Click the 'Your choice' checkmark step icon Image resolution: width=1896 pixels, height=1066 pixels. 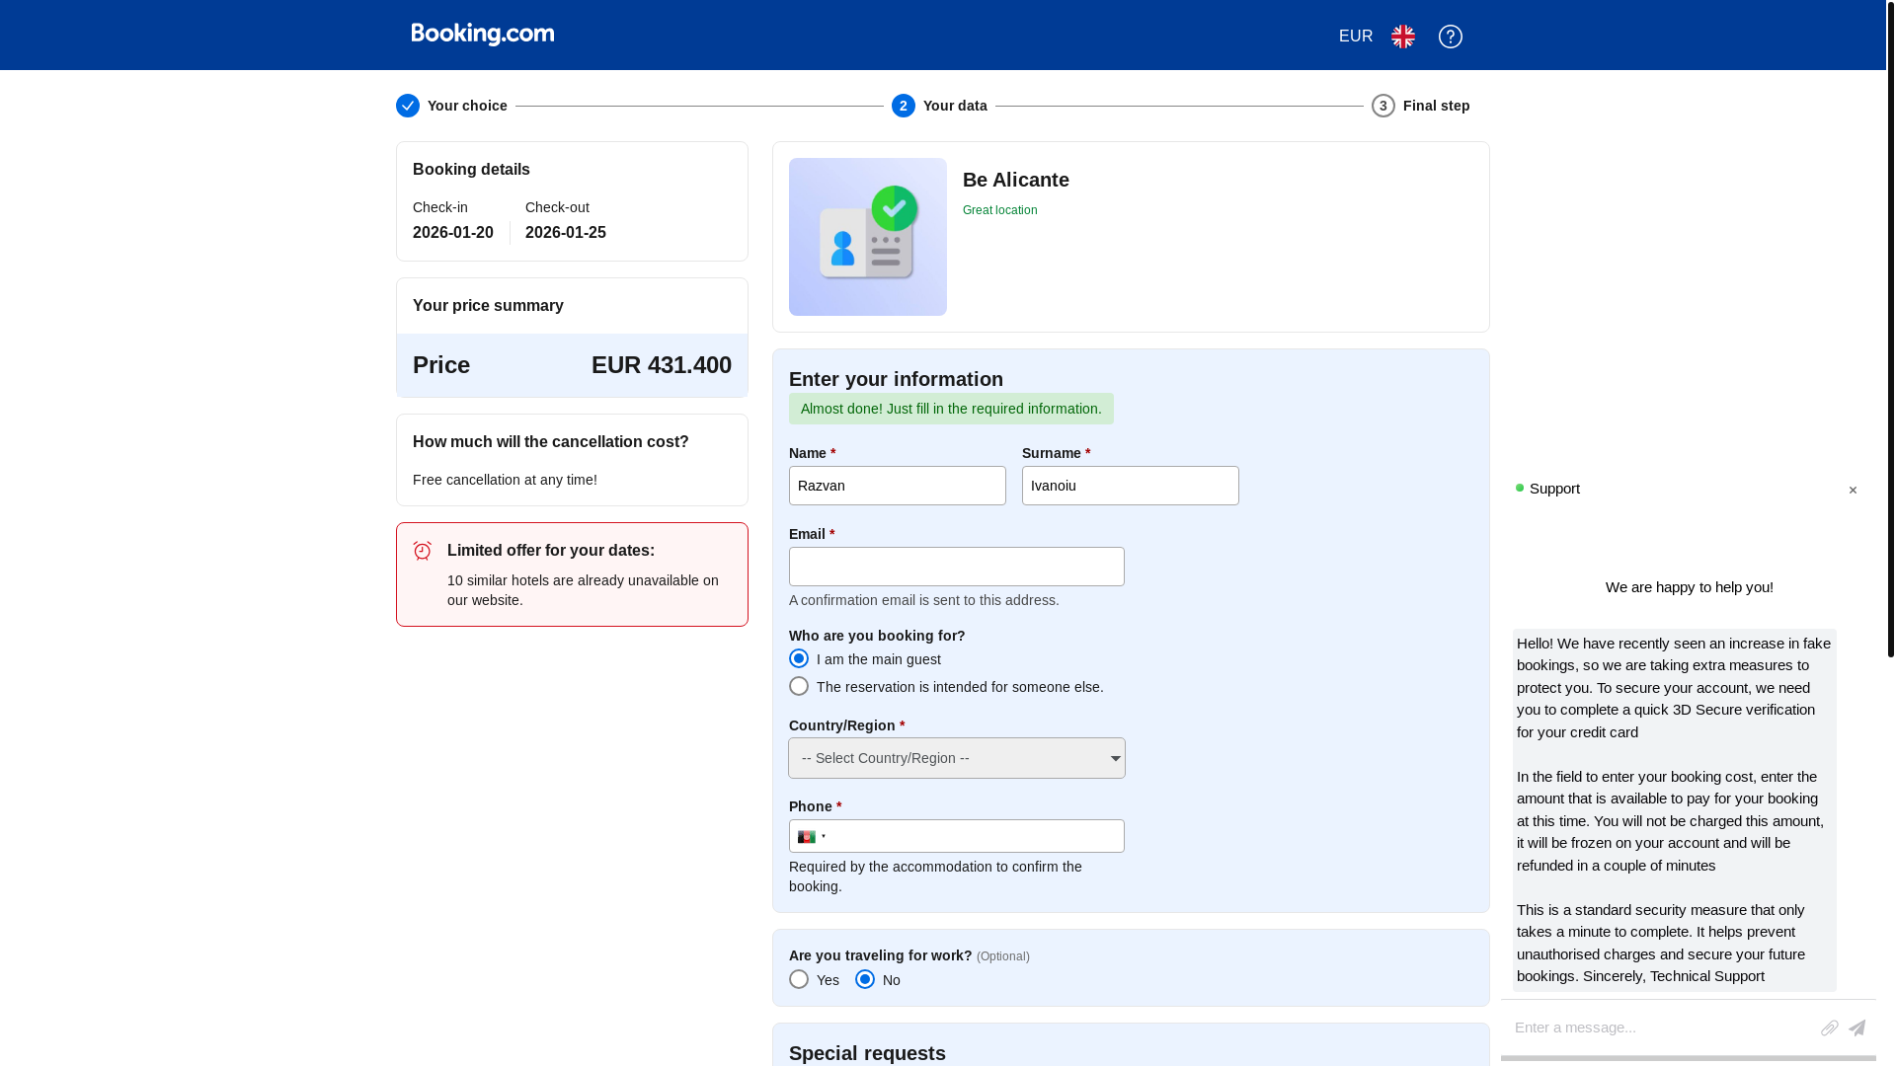(408, 106)
